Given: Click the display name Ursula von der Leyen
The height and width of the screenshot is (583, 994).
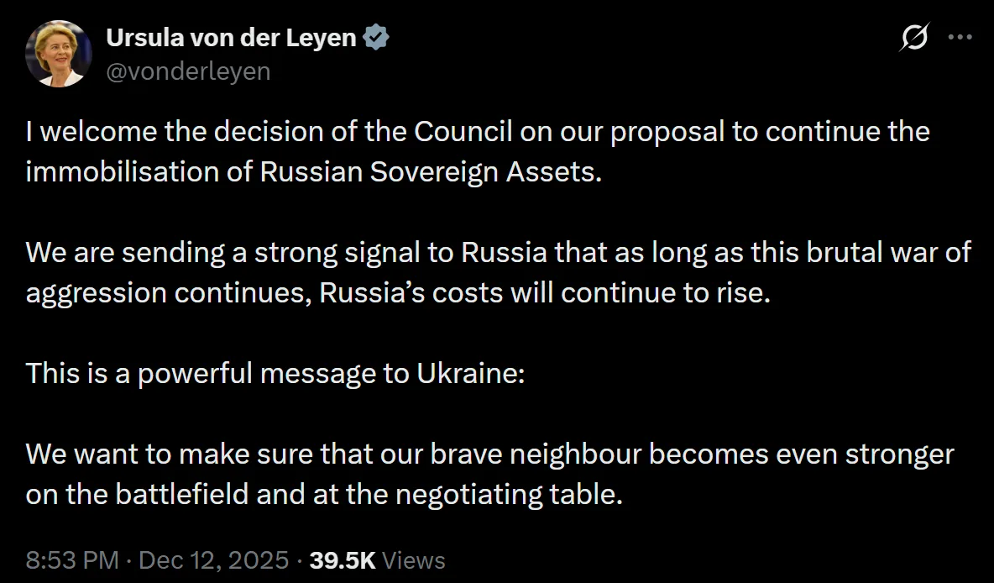Looking at the screenshot, I should point(231,38).
